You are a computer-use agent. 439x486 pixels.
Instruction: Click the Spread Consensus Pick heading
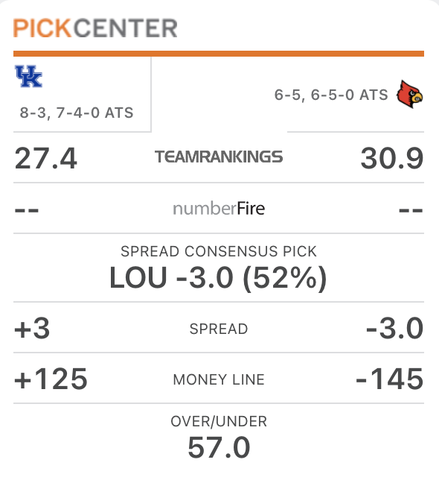coord(219,251)
